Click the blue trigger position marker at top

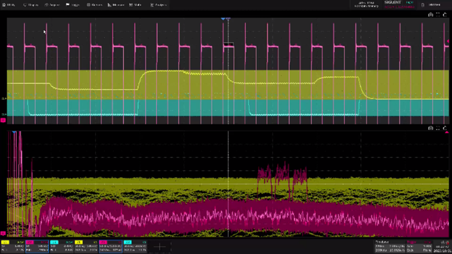(223, 19)
